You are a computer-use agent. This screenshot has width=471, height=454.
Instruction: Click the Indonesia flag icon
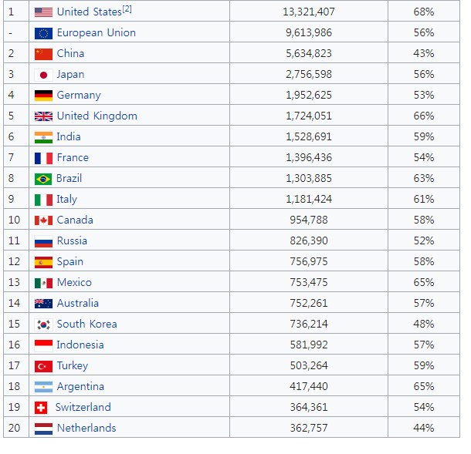pyautogui.click(x=43, y=346)
